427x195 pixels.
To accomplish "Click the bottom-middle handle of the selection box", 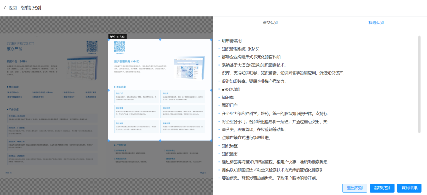I will coord(160,141).
